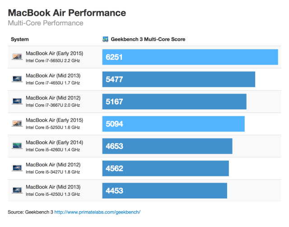Screen dimensions: 289x227
Task: Click the Intel Core i5-4260U 1.4 GHz label
Action: [53, 150]
